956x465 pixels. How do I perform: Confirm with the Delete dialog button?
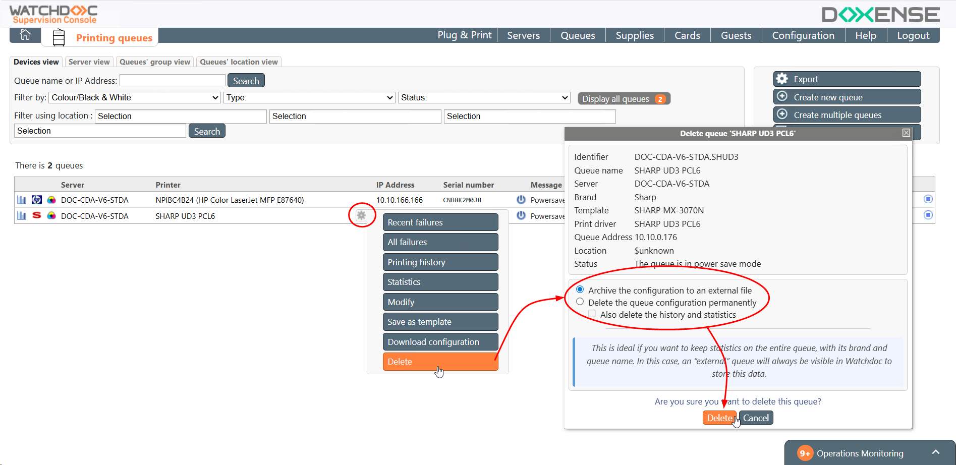pos(720,418)
